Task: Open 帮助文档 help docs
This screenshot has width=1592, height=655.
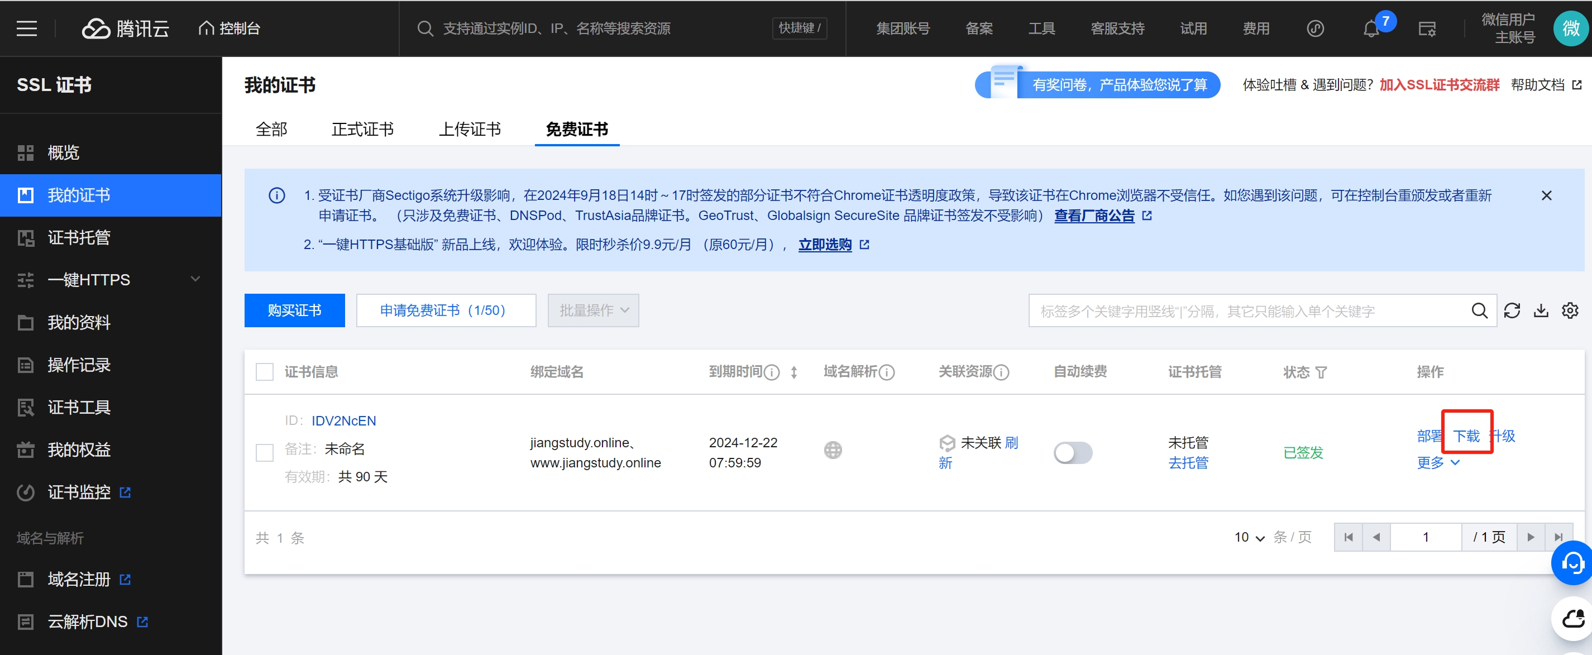Action: tap(1546, 85)
